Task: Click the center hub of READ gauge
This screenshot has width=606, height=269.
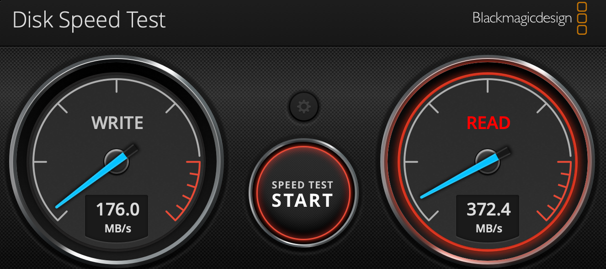Action: pyautogui.click(x=488, y=161)
